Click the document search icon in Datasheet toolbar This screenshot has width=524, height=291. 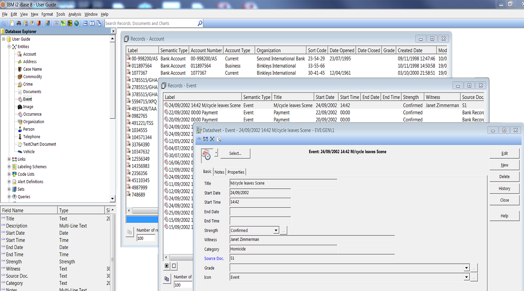click(219, 139)
